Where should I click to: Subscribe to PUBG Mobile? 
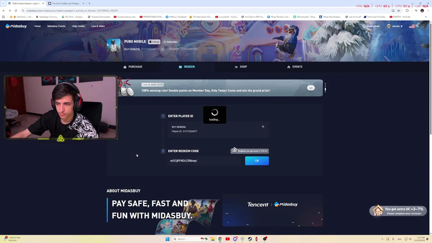coord(170,42)
